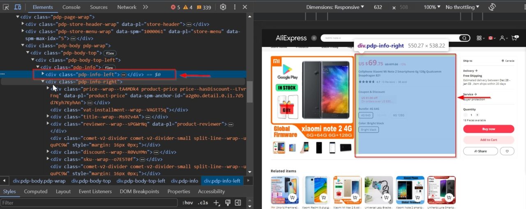Expand the pdp-info-left div node

point(43,74)
